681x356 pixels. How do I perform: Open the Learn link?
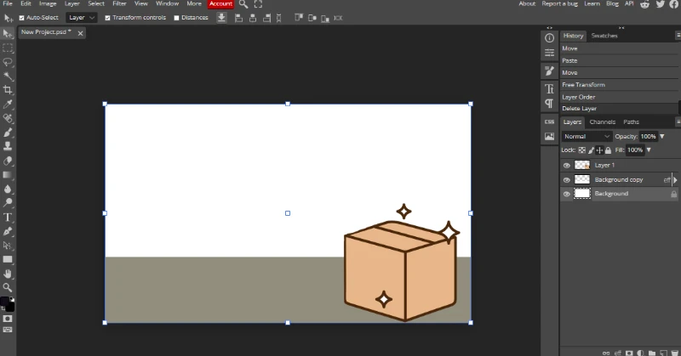point(592,3)
